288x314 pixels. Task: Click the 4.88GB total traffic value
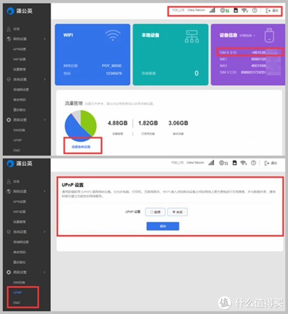coord(118,123)
